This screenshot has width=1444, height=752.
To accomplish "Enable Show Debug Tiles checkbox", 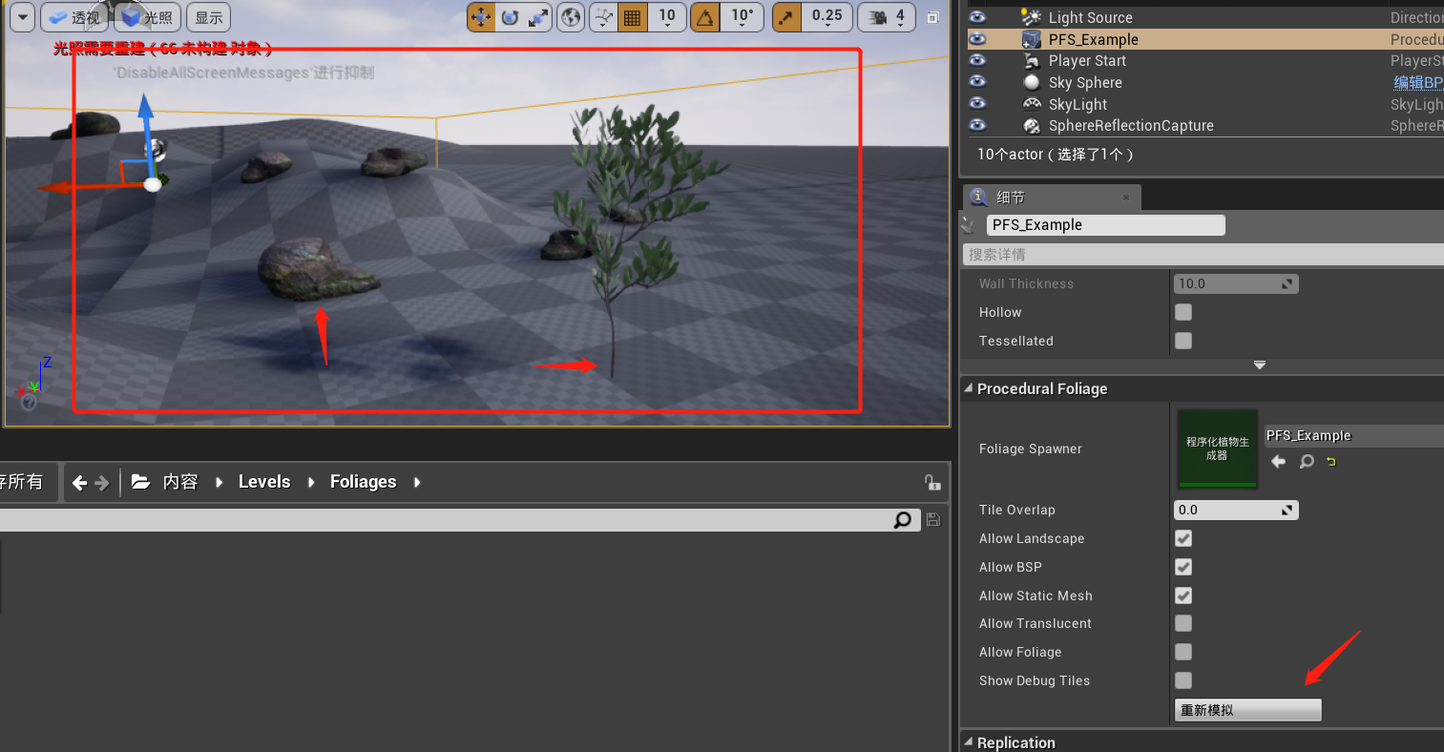I will (x=1183, y=680).
